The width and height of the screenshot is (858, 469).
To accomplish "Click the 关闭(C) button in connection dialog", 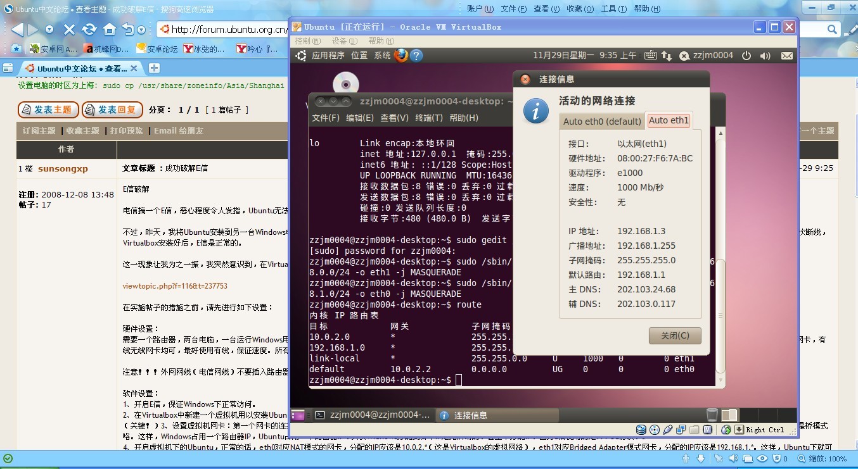I will click(x=675, y=335).
